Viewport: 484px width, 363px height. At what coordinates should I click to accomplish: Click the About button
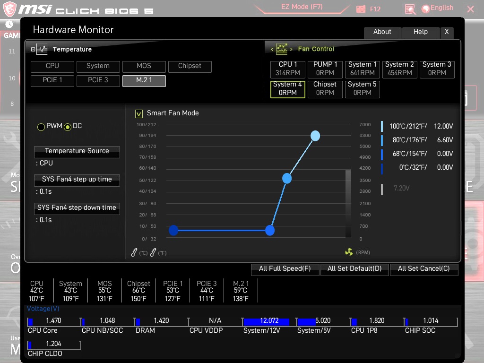click(x=382, y=32)
